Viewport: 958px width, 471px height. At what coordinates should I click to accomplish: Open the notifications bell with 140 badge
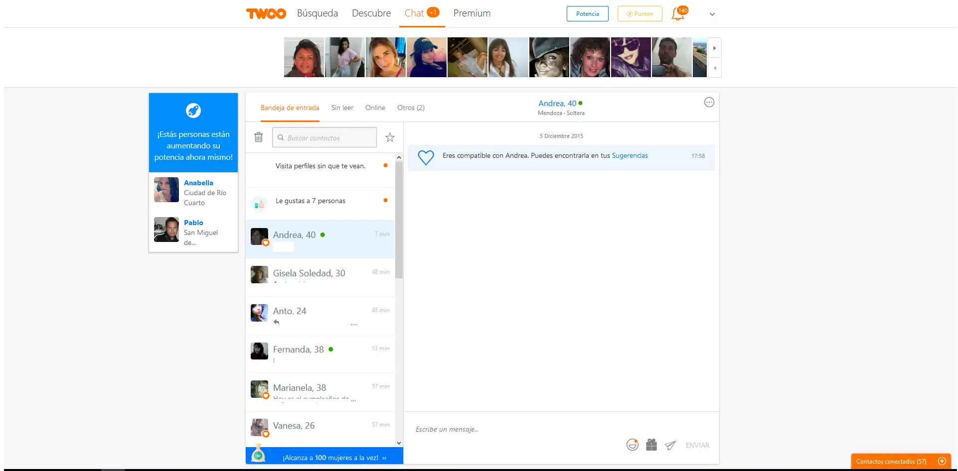[x=679, y=13]
